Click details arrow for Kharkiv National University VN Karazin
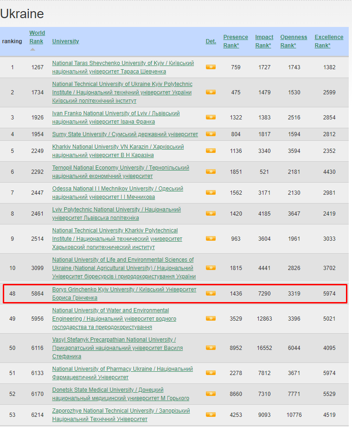 pyautogui.click(x=211, y=151)
